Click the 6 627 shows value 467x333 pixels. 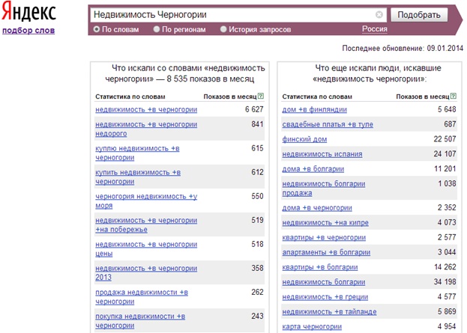[254, 109]
